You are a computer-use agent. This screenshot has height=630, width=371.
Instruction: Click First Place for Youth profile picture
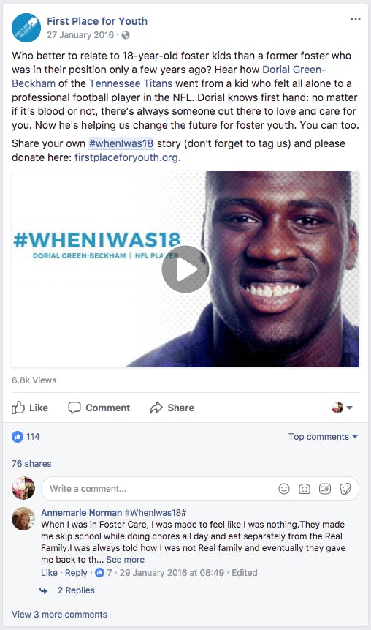pyautogui.click(x=26, y=28)
